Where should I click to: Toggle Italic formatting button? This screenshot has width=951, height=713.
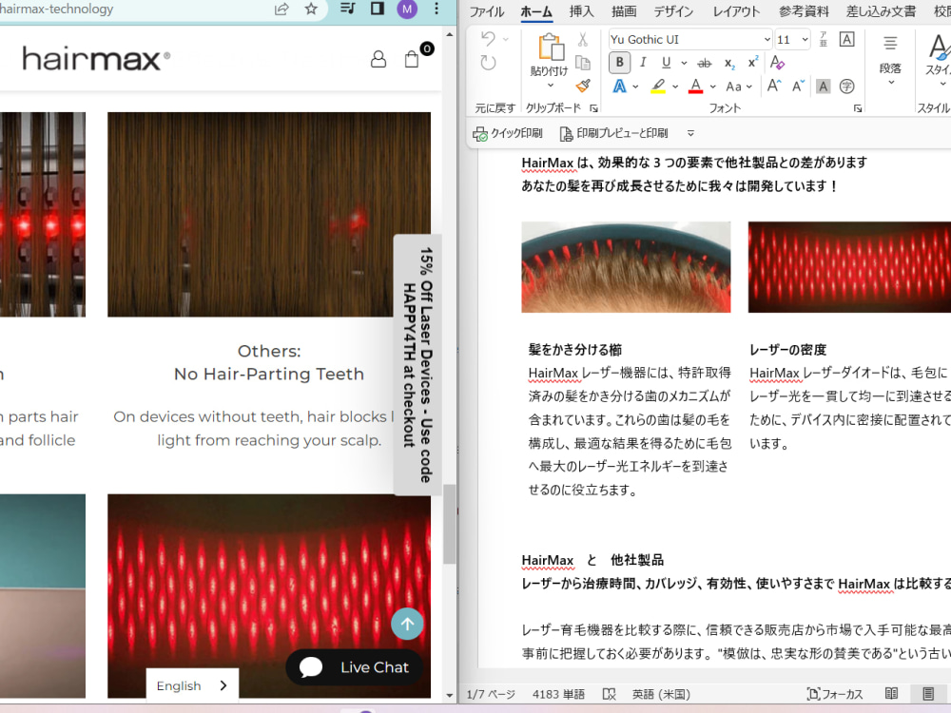(643, 63)
